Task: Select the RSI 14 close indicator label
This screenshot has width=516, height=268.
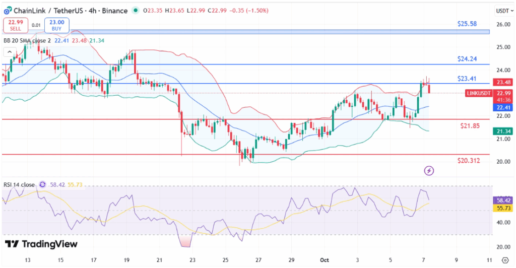Action: coord(19,185)
